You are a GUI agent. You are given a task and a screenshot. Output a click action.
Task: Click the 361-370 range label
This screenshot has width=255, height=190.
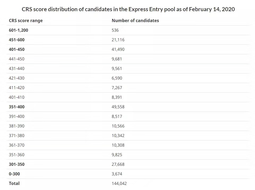pos(16,145)
